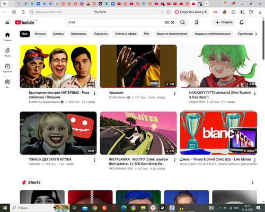Screen dimensions: 265x212
Task: Open the Братишкин ИНТЕРВЬЮ video thumbnail
Action: point(58,66)
